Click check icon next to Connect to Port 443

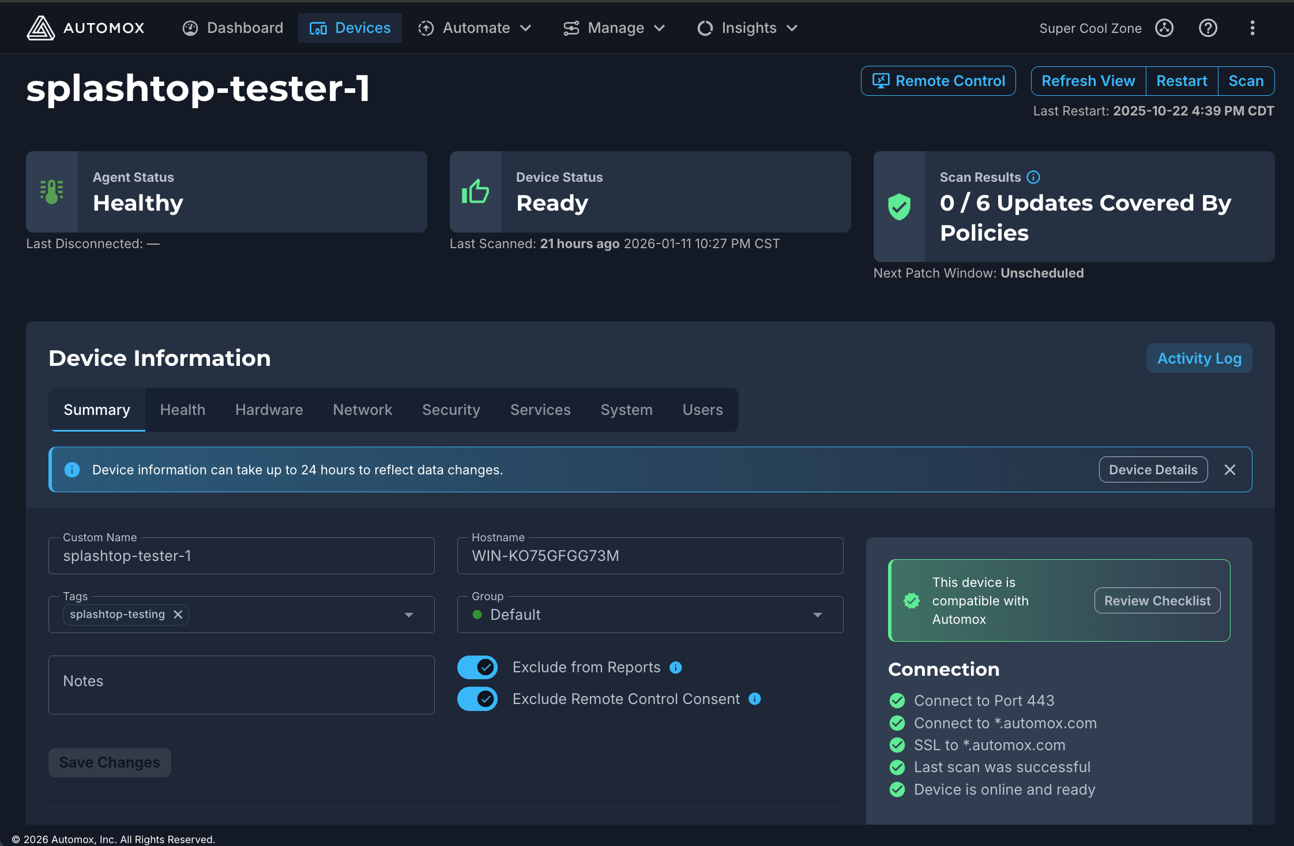[897, 701]
